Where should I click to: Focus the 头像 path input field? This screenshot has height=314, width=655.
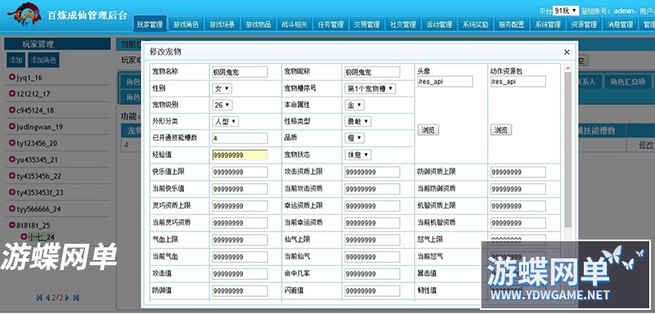pos(445,81)
